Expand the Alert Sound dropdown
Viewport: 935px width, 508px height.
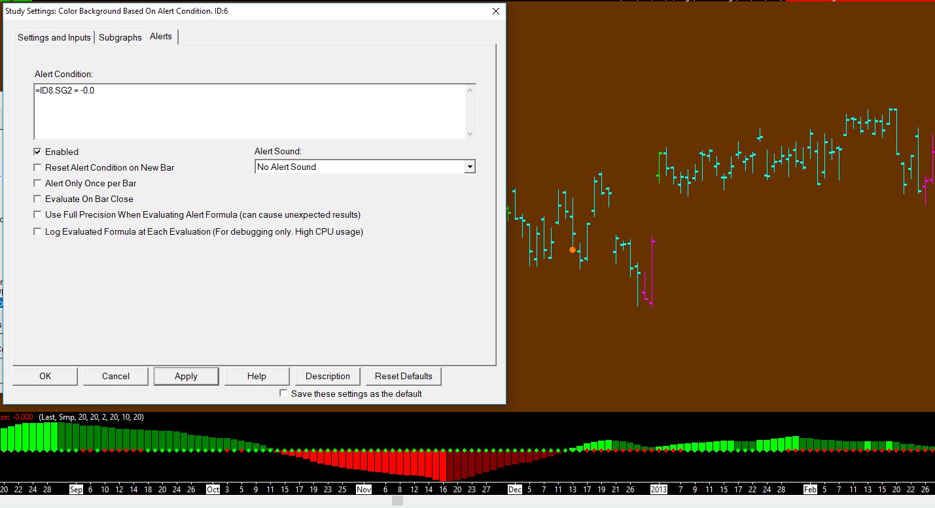coord(469,167)
